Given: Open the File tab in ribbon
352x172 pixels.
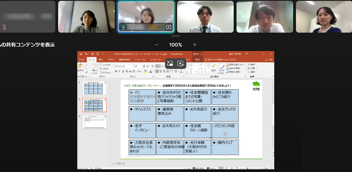Looking at the screenshot, I should [x=81, y=60].
